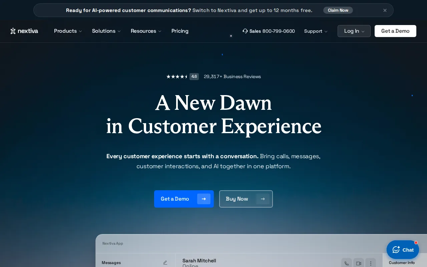This screenshot has width=427, height=267.
Task: Click the Messages panel heading
Action: tap(111, 263)
